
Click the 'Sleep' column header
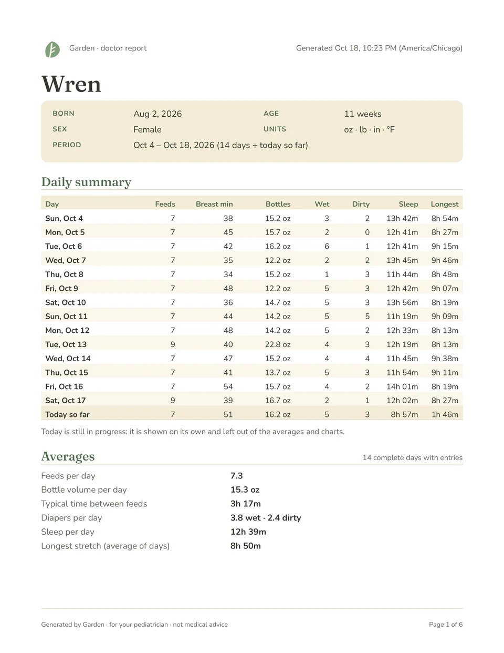408,204
